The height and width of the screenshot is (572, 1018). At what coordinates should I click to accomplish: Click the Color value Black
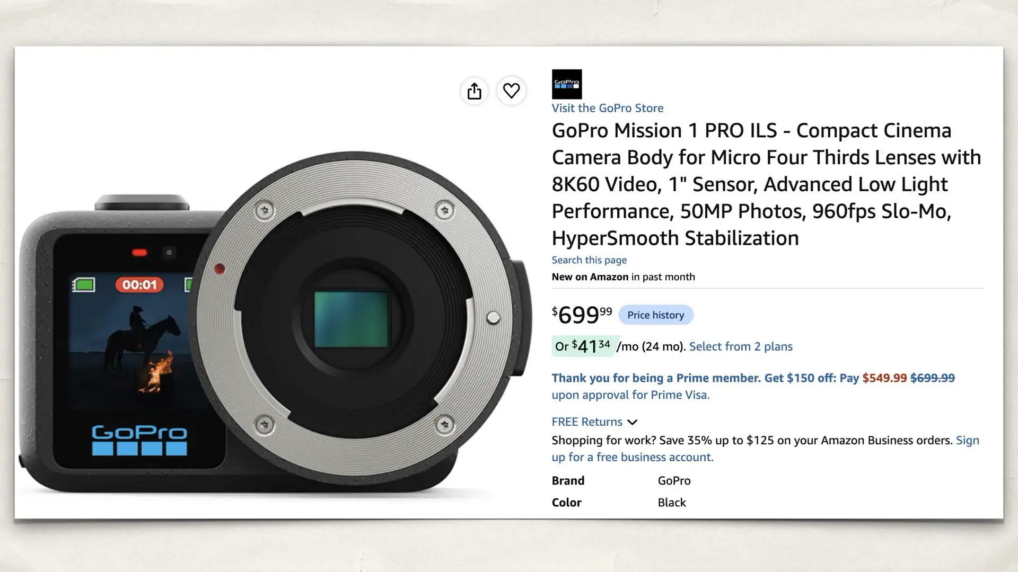tap(672, 503)
